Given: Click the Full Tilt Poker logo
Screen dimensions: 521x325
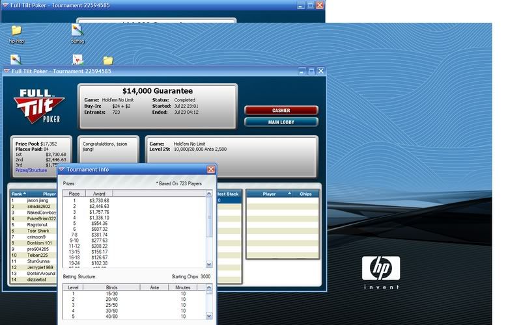Looking at the screenshot, I should pos(39,106).
